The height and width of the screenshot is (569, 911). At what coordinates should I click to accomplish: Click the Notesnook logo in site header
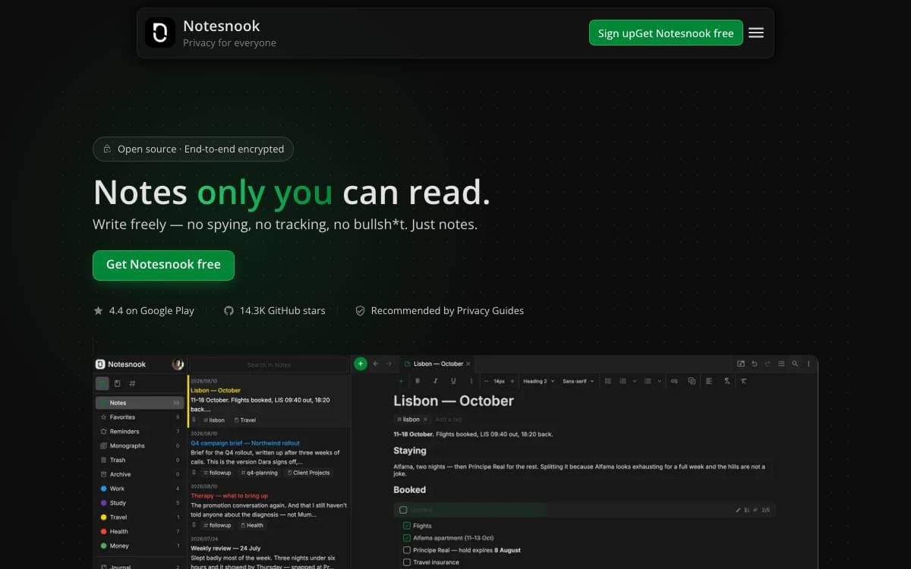tap(160, 33)
